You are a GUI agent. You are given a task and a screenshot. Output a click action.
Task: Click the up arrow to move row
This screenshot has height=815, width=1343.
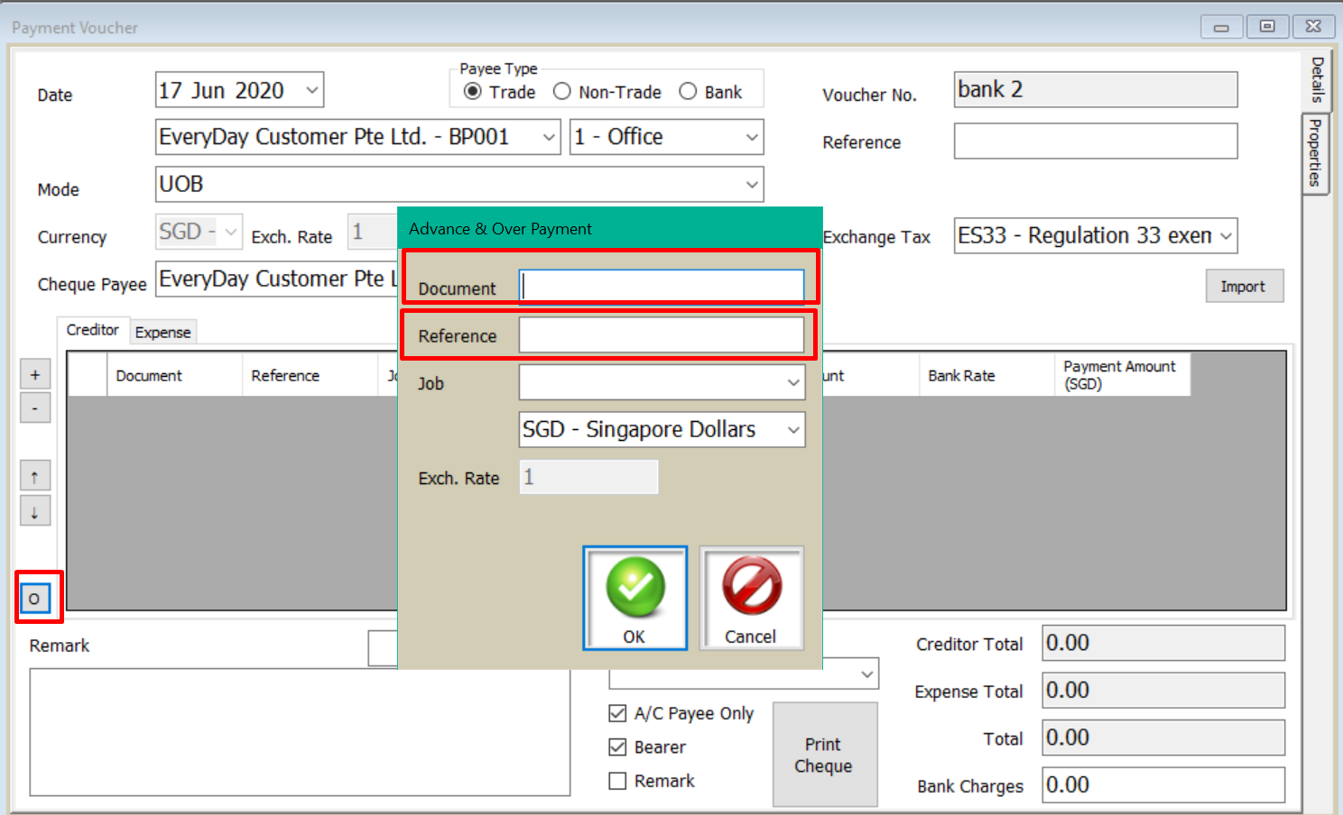tap(35, 476)
